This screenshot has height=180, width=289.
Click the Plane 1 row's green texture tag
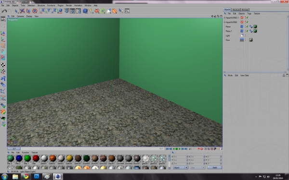point(255,31)
